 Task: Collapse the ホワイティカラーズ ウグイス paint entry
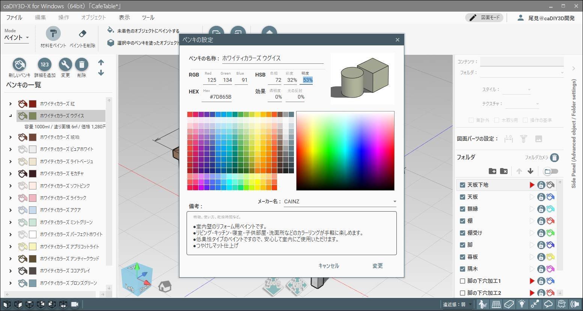[x=10, y=116]
